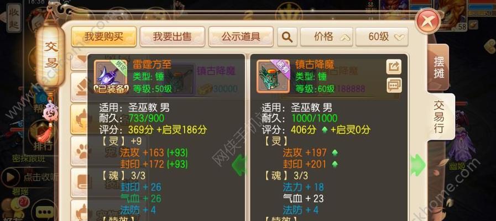This screenshot has width=496, height=221.
Task: Click the 点击收听 play voice icon
Action: (11, 177)
